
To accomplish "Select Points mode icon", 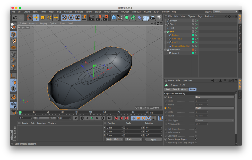I will coord(13,54).
